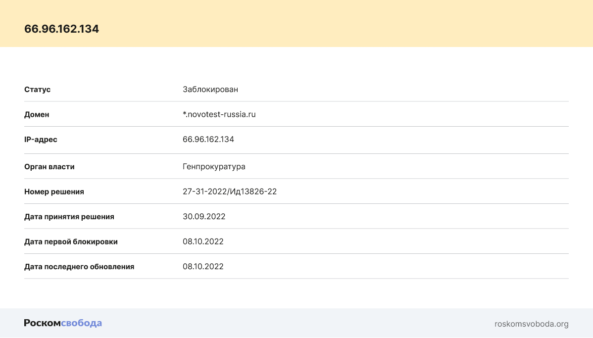Select the IP-адрес row label

click(x=41, y=140)
